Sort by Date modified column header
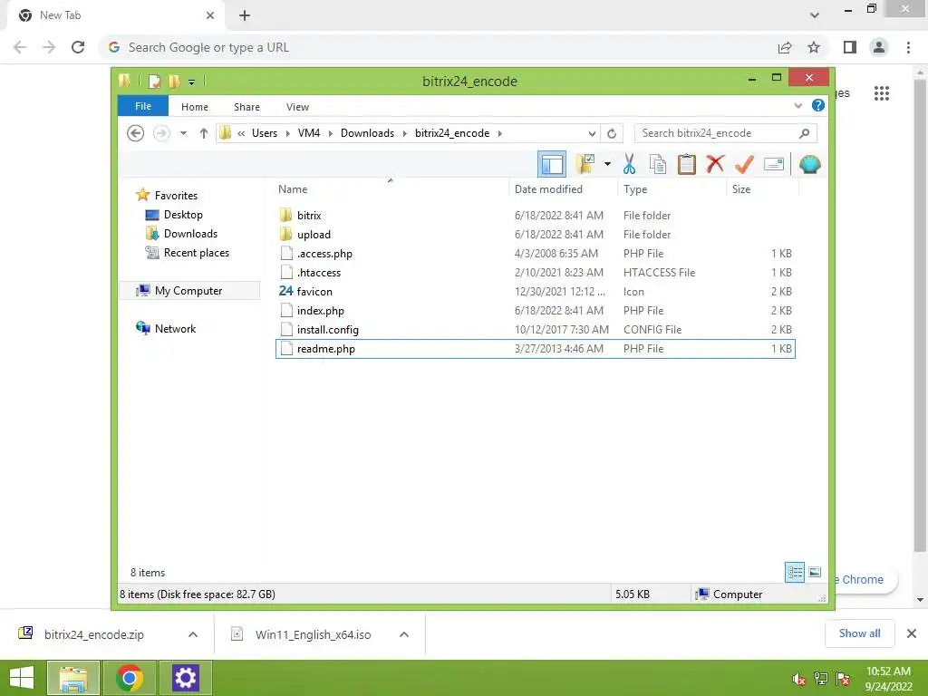This screenshot has height=696, width=928. pos(562,189)
